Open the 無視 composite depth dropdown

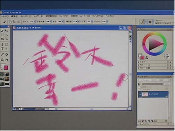[163, 80]
